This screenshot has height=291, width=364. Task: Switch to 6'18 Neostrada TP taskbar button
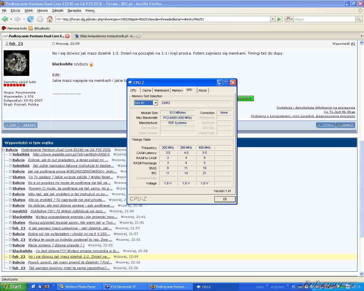pyautogui.click(x=125, y=287)
